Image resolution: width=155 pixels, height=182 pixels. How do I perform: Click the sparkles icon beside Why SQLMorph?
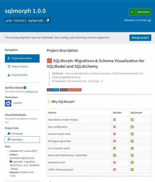(49, 102)
